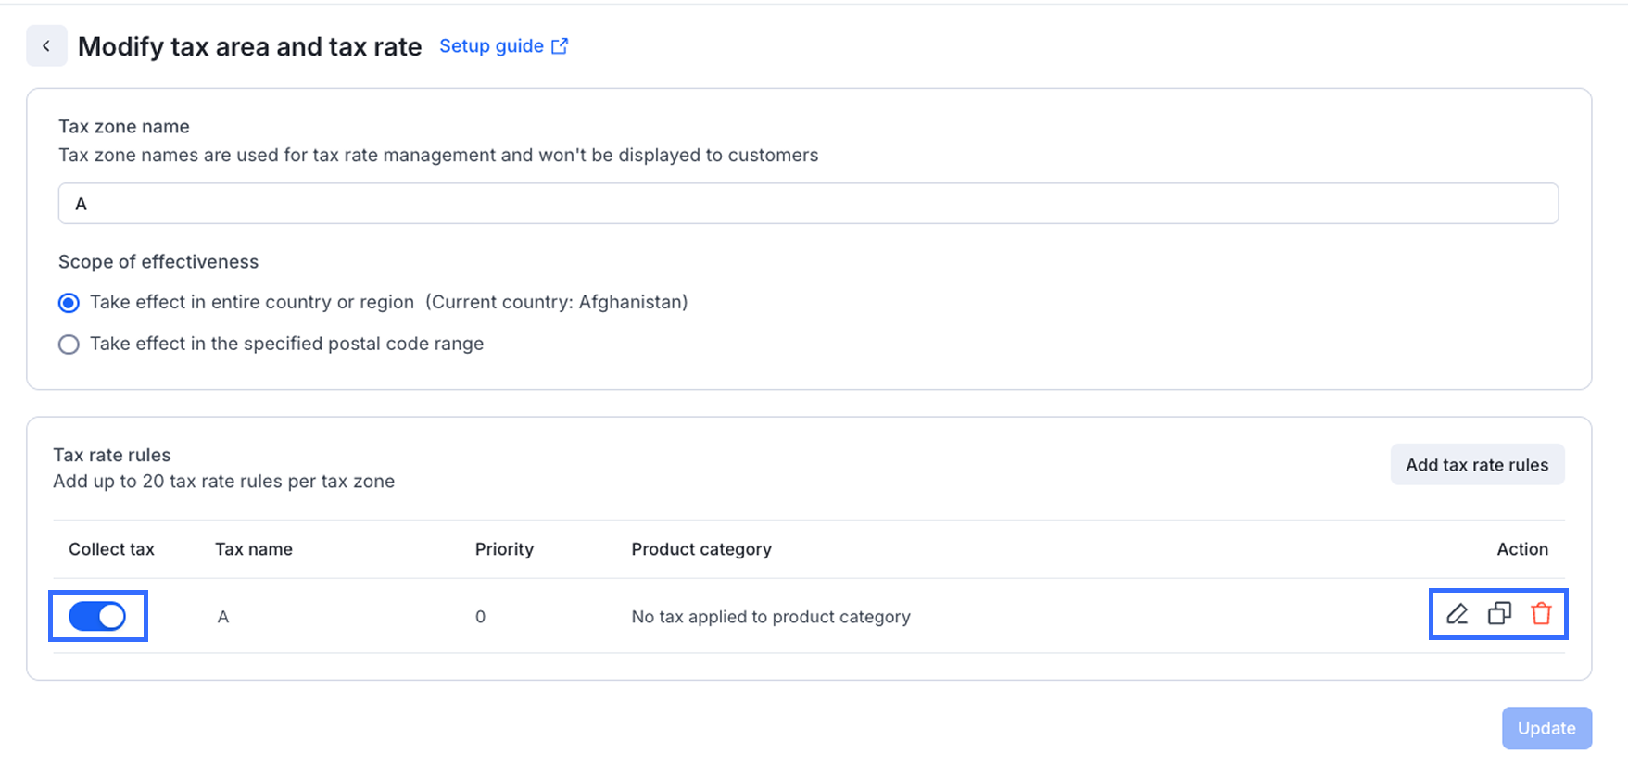
Task: Choose specified postal code range radio
Action: click(x=69, y=345)
